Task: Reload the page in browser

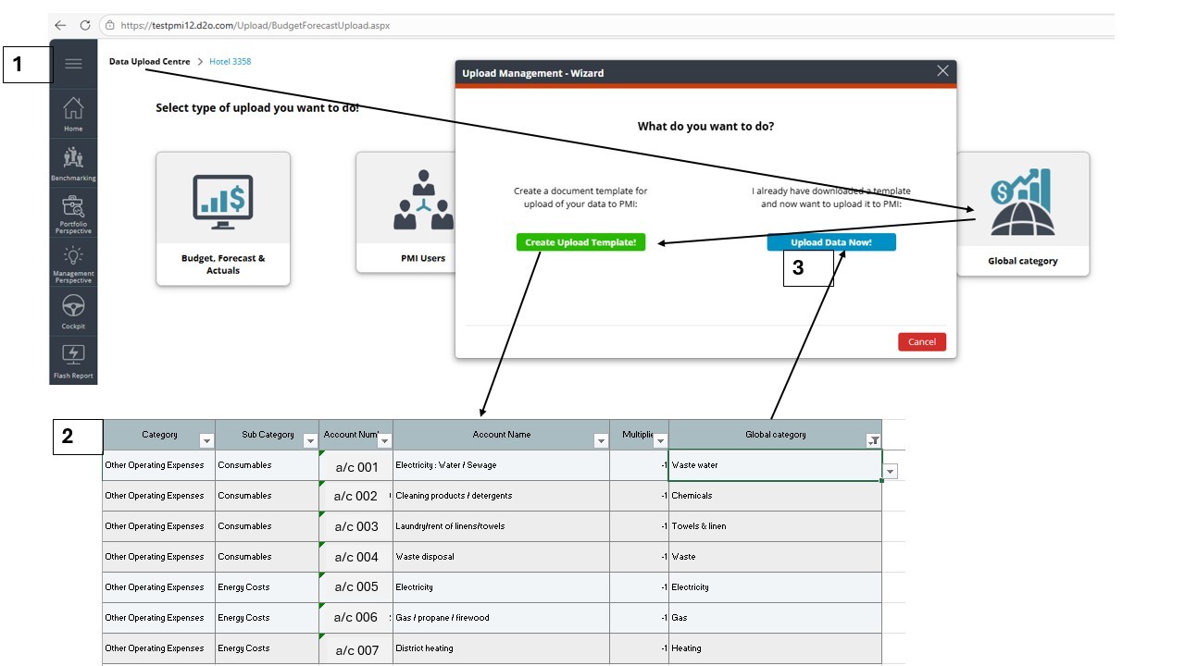Action: click(85, 25)
